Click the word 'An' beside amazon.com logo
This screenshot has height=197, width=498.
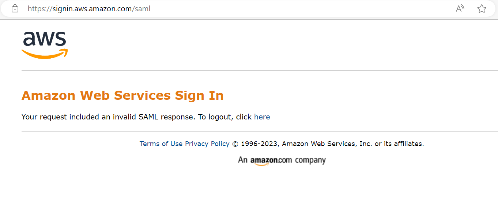pos(243,160)
